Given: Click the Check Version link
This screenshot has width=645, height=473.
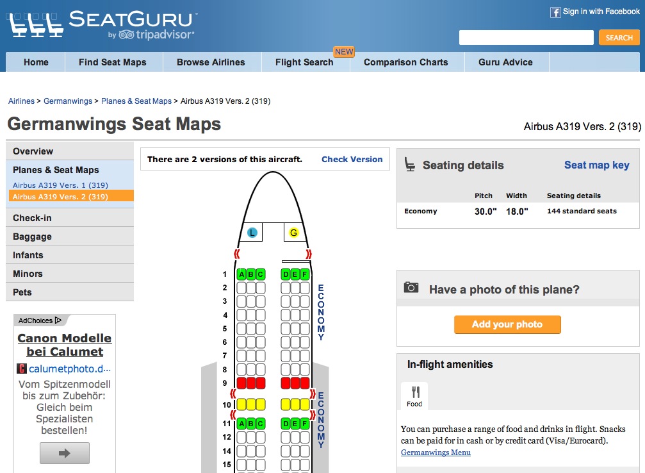Looking at the screenshot, I should (x=352, y=160).
